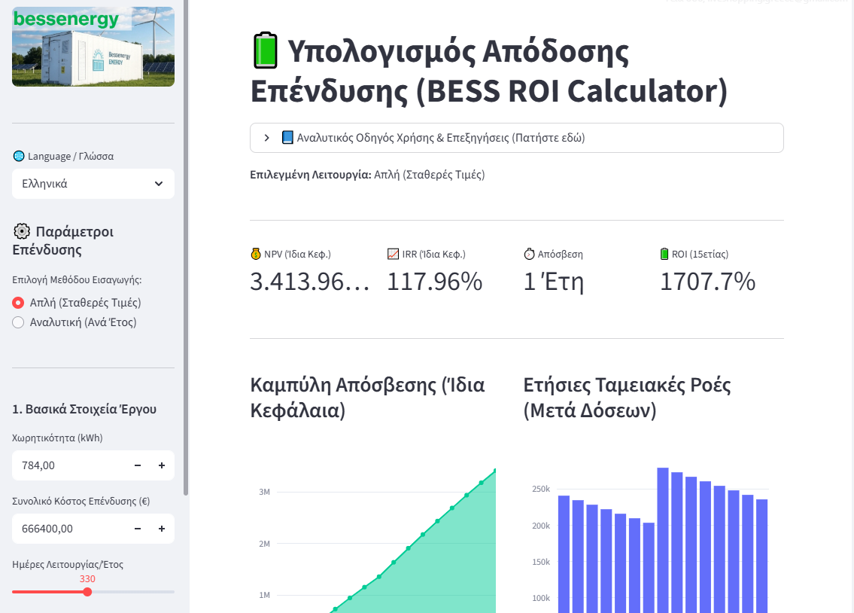Screen dimensions: 854x613
Task: Click the Χωρητικότητα input field showing 784,00
Action: click(68, 465)
